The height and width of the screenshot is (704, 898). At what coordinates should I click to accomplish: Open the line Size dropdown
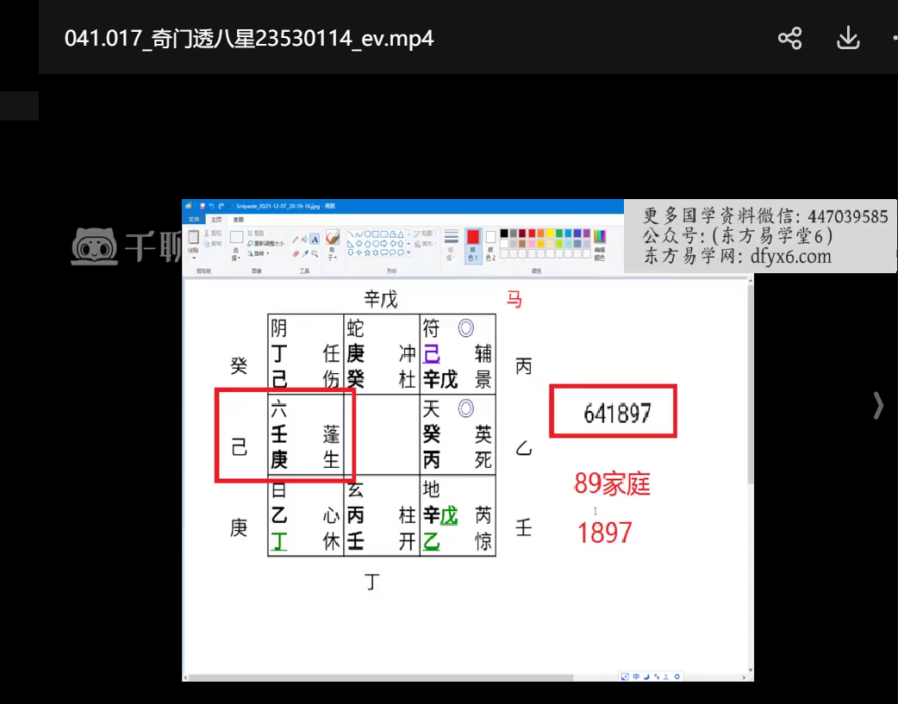(x=452, y=244)
